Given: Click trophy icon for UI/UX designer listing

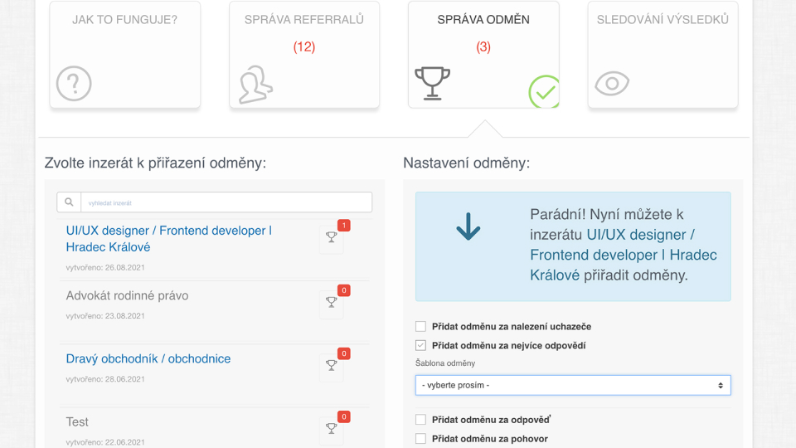Looking at the screenshot, I should pyautogui.click(x=331, y=238).
